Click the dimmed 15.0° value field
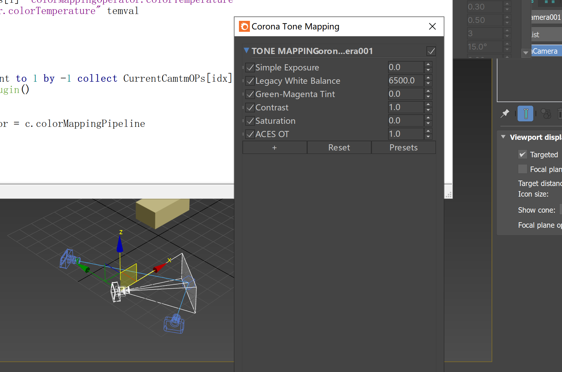This screenshot has height=372, width=562. click(485, 47)
